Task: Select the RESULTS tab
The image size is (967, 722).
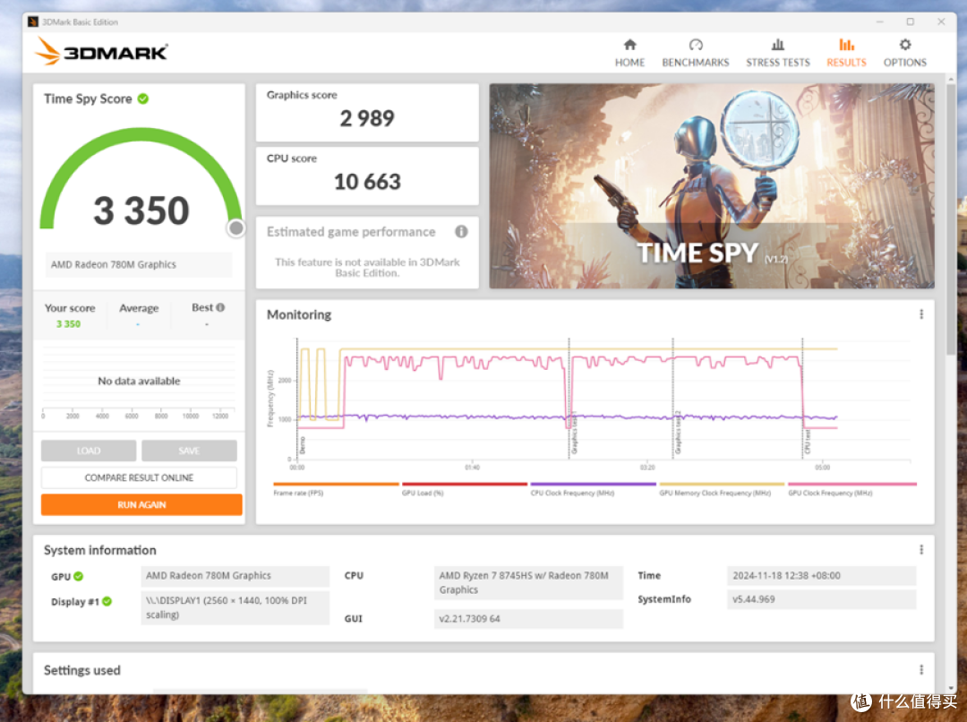Action: click(846, 53)
